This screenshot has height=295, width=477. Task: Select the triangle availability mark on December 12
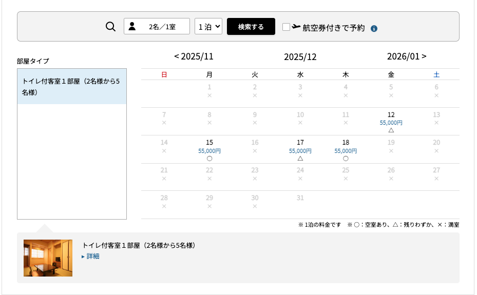click(x=391, y=130)
